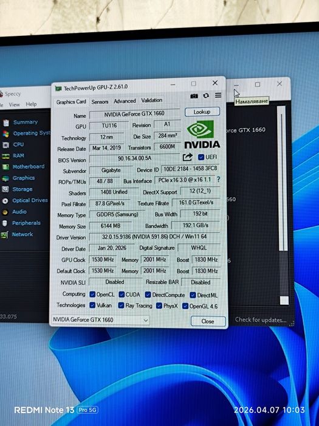
Task: Toggle the DirectML checkbox
Action: (x=193, y=295)
